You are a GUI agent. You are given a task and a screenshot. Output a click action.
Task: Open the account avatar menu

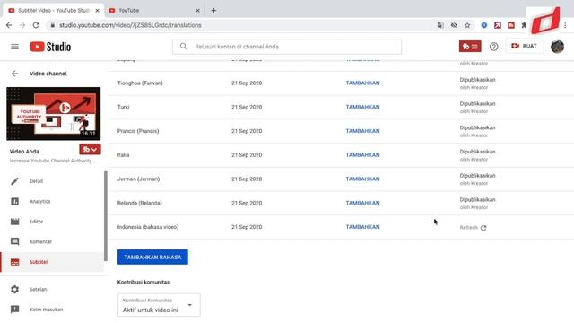(x=557, y=47)
